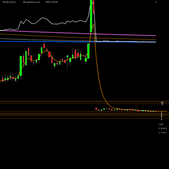169x169 pixels.
Task: Click the "BSE 511692" ticker label
Action: coord(52,2)
